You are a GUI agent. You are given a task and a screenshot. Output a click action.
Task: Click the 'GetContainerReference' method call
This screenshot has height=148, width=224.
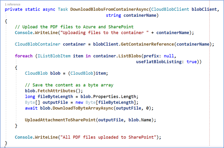click(x=147, y=44)
